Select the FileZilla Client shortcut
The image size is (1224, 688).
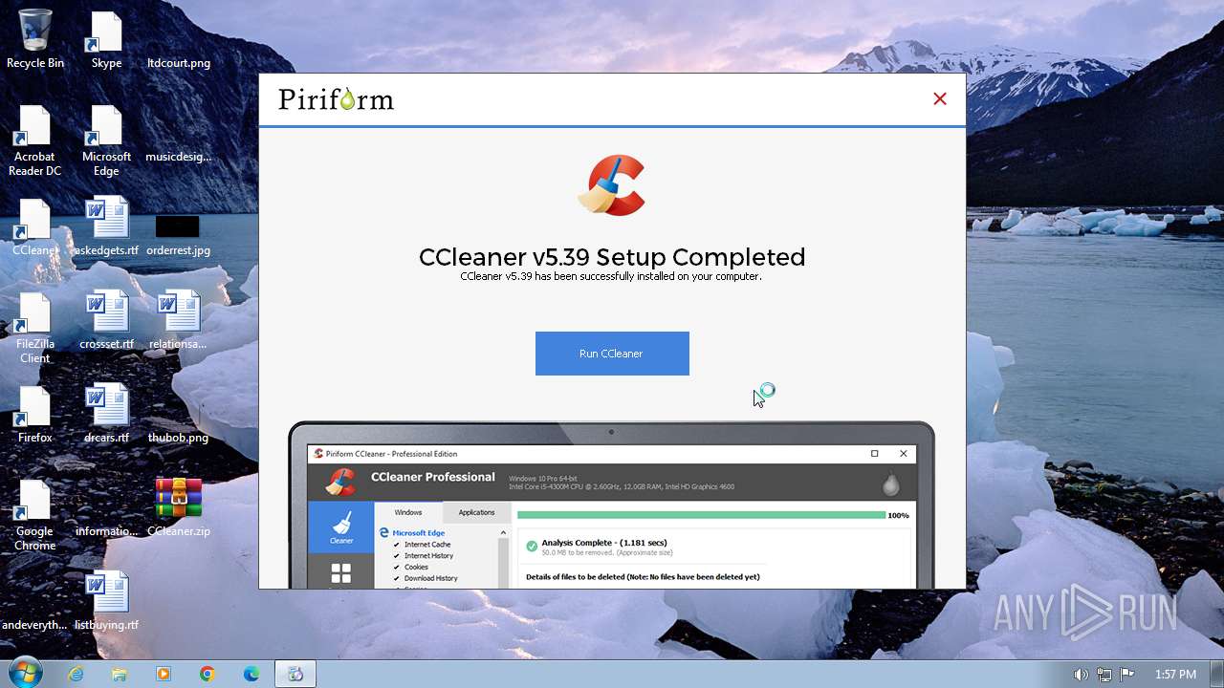tap(35, 328)
